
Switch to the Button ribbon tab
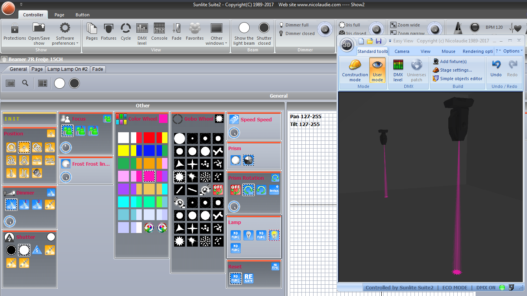pyautogui.click(x=83, y=15)
